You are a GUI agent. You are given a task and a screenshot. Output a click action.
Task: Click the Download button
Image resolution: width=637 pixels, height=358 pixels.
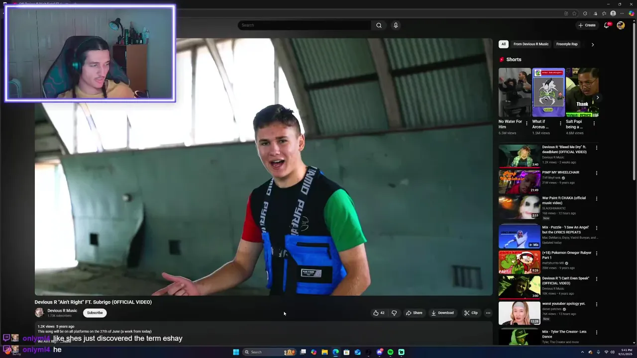pos(442,313)
